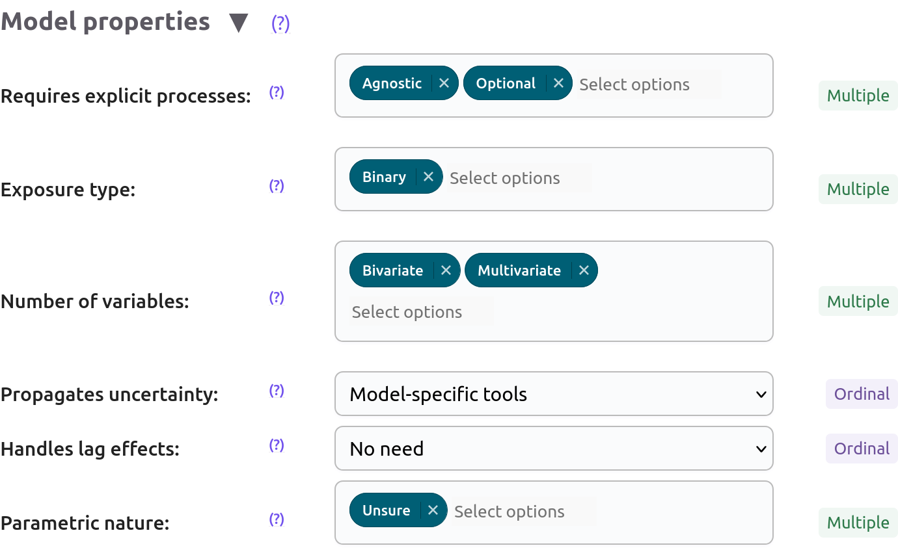Open the Propagates uncertainty dropdown
Viewport: 898px width, 548px height.
[x=553, y=394]
